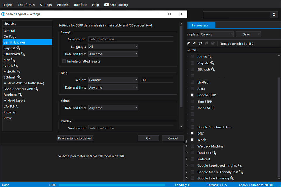Check the Alexa parameter checkbox
Screen dimensions: 281x187
pyautogui.click(x=193, y=89)
